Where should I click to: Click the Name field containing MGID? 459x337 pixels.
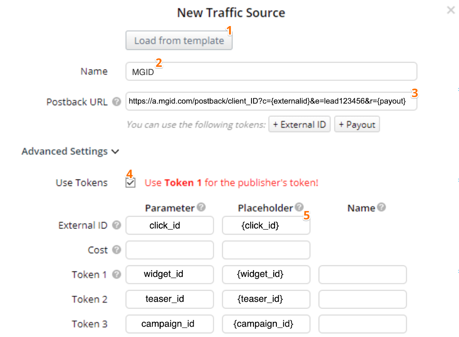coord(271,72)
